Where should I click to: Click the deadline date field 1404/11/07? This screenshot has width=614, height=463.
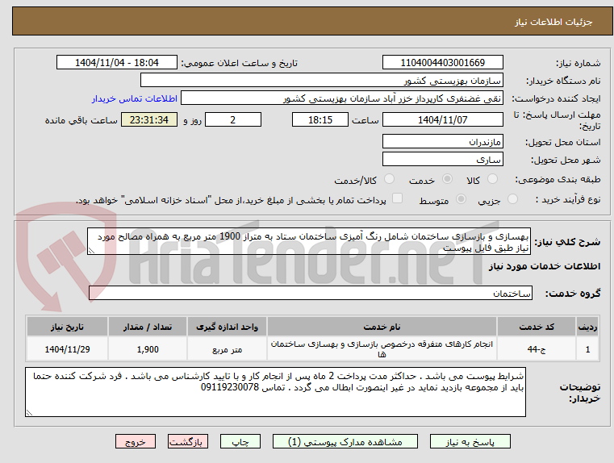tap(442, 119)
